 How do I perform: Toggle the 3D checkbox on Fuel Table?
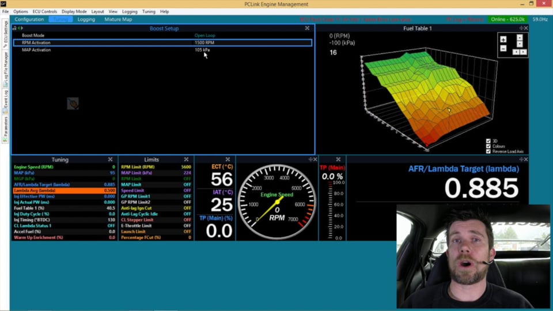point(488,141)
